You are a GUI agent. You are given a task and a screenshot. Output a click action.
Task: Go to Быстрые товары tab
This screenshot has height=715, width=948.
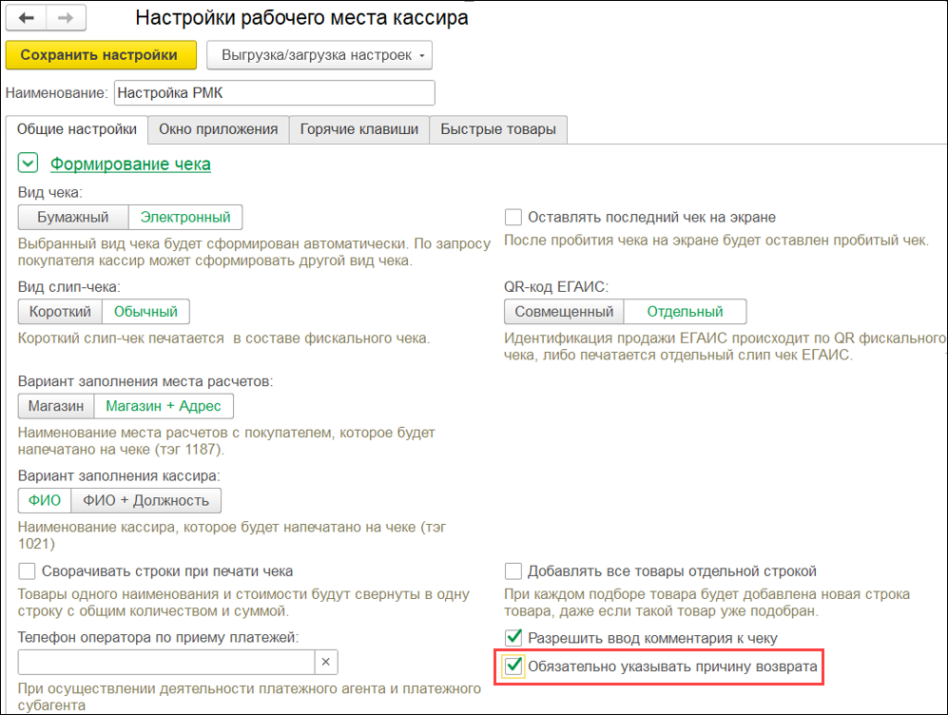498,129
